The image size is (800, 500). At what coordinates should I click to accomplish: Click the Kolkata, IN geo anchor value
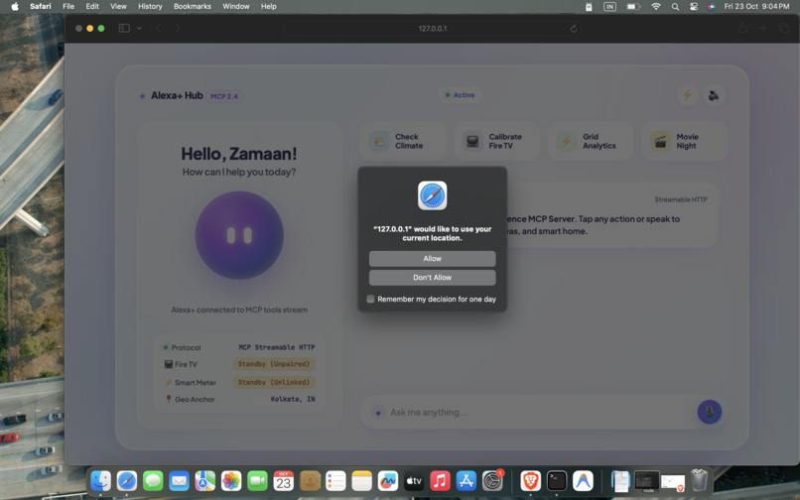[293, 399]
